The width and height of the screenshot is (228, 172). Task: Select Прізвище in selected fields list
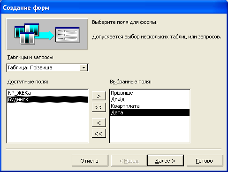150,93
